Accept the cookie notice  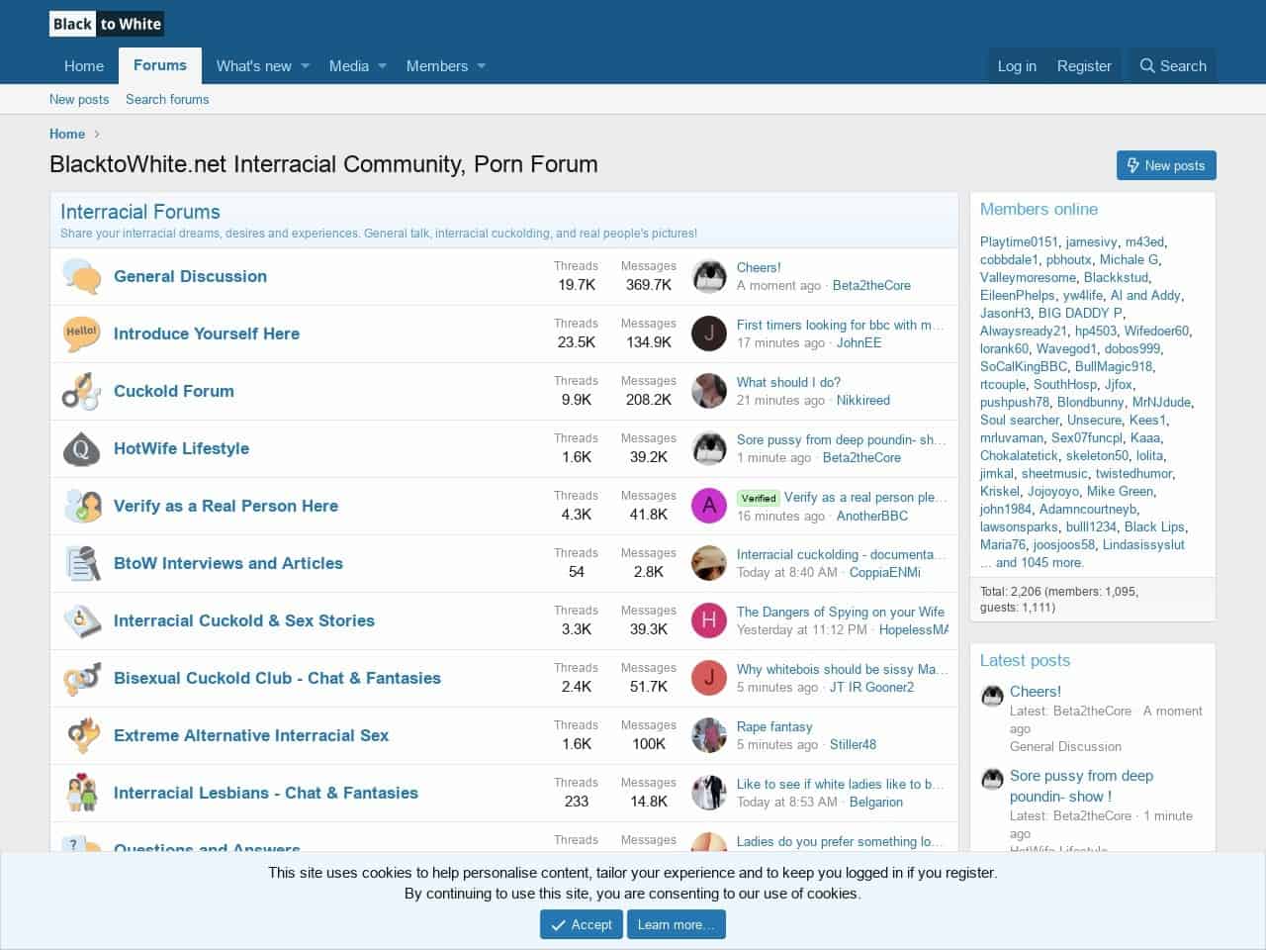click(x=581, y=924)
